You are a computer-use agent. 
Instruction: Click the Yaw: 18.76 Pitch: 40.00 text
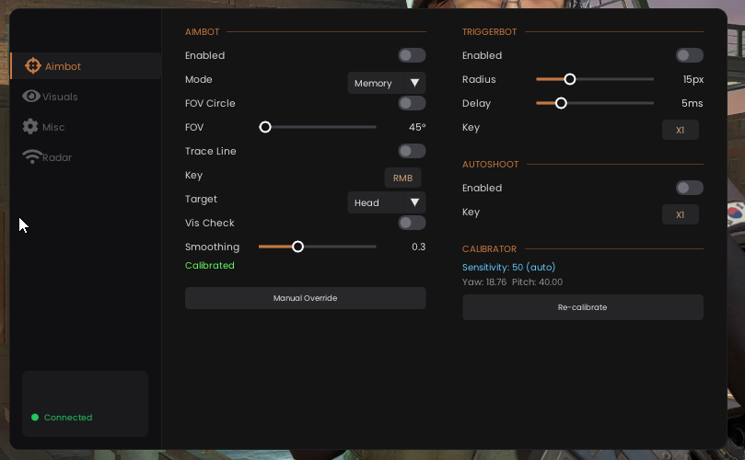(x=512, y=282)
